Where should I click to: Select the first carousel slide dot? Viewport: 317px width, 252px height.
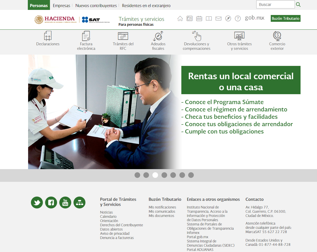(x=137, y=175)
